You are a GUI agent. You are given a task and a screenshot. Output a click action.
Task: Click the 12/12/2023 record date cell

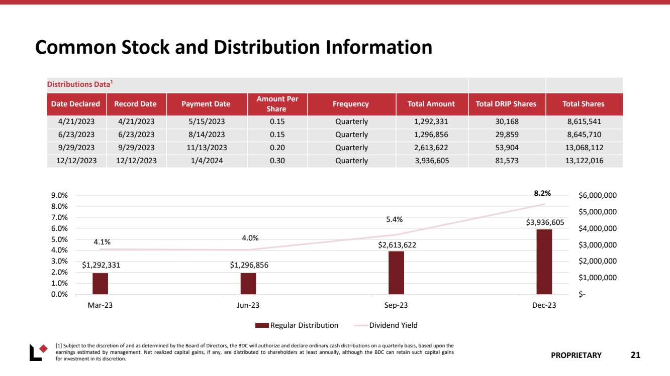coord(136,161)
